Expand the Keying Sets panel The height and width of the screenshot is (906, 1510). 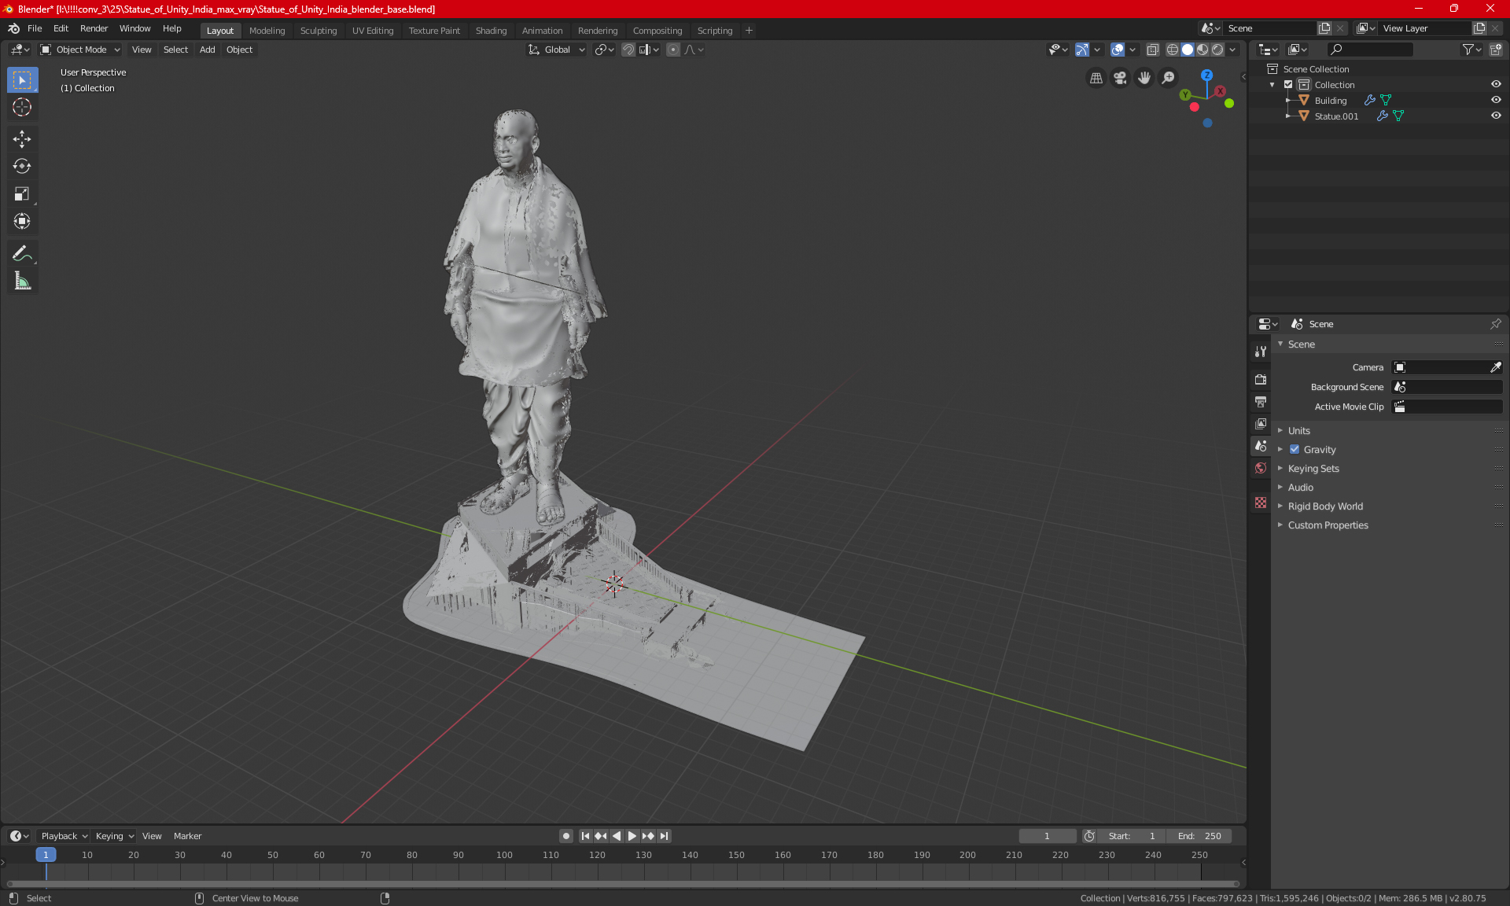pyautogui.click(x=1313, y=469)
